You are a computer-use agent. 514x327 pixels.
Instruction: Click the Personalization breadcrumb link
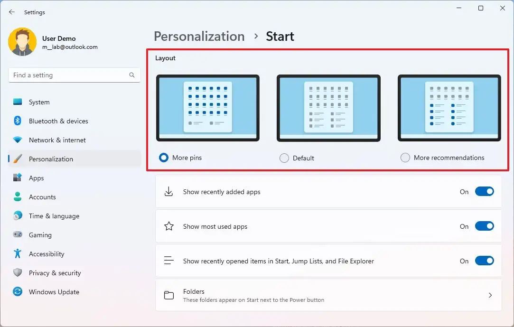pyautogui.click(x=199, y=37)
